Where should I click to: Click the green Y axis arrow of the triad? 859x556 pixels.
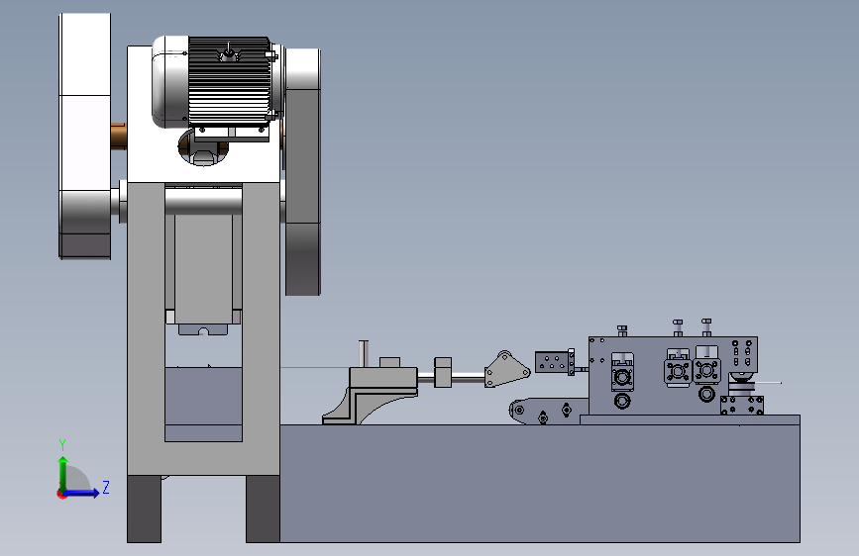click(63, 472)
